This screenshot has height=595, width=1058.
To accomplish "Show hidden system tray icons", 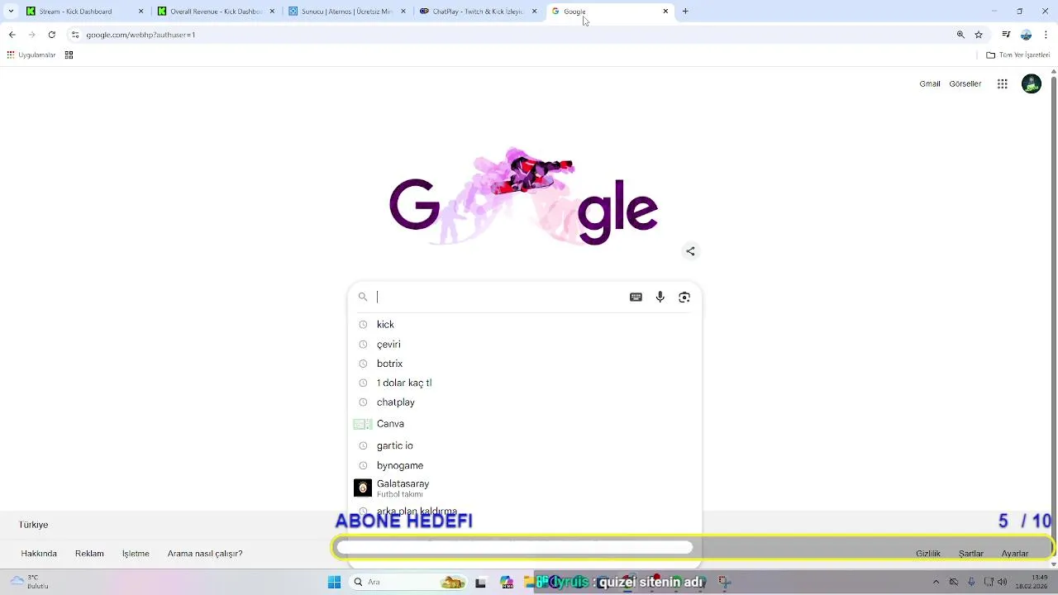I will pyautogui.click(x=936, y=583).
